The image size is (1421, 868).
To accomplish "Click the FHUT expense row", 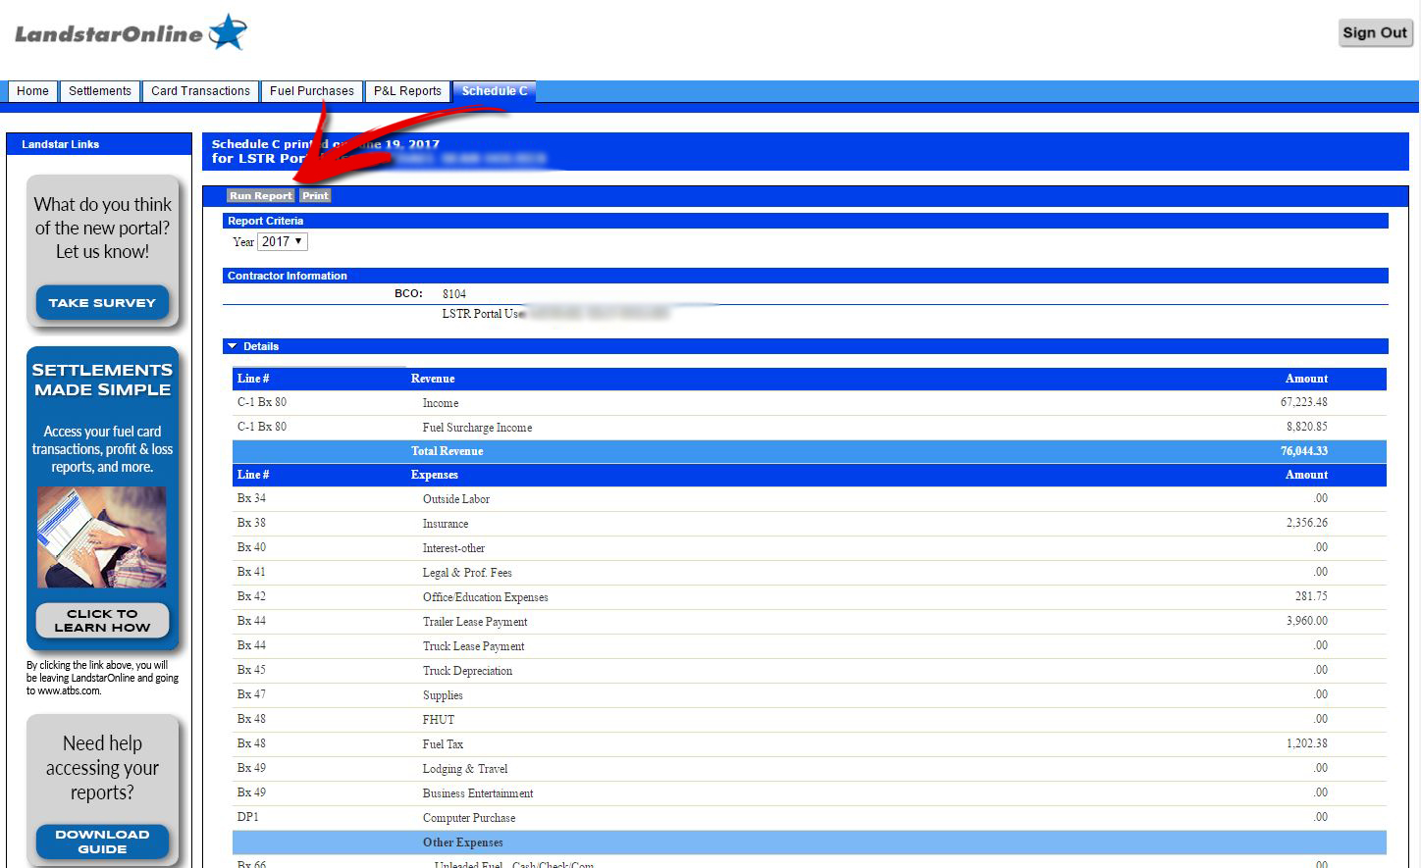I will (810, 719).
